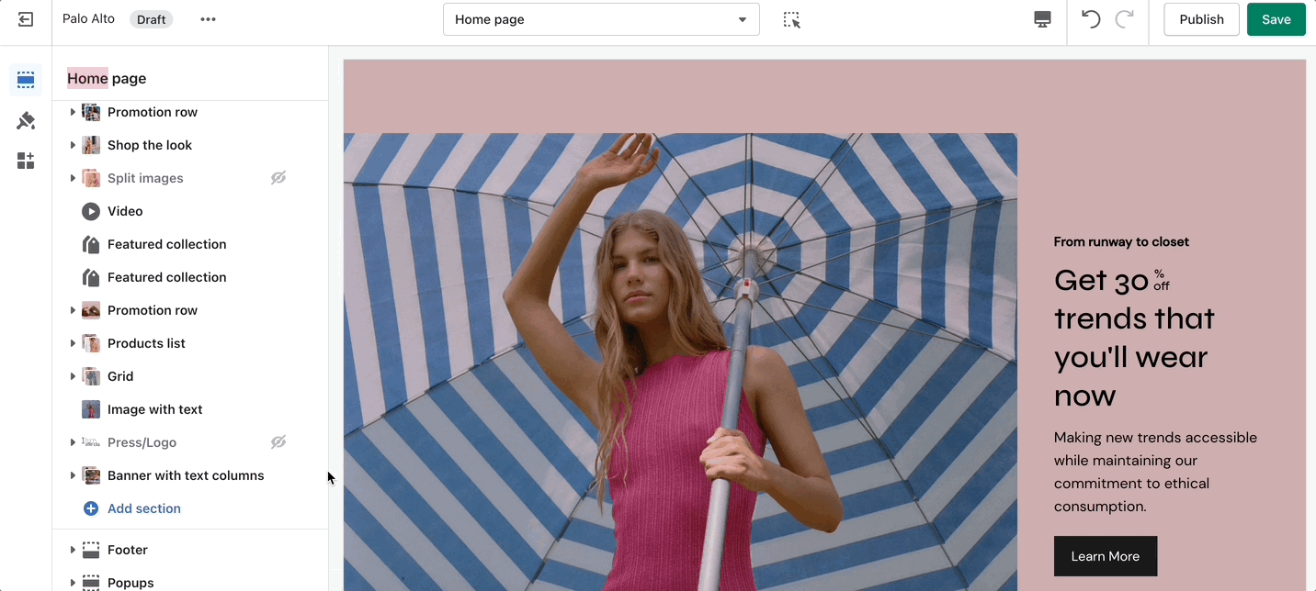1316x591 pixels.
Task: Show the hidden Press/Logo section
Action: point(278,442)
